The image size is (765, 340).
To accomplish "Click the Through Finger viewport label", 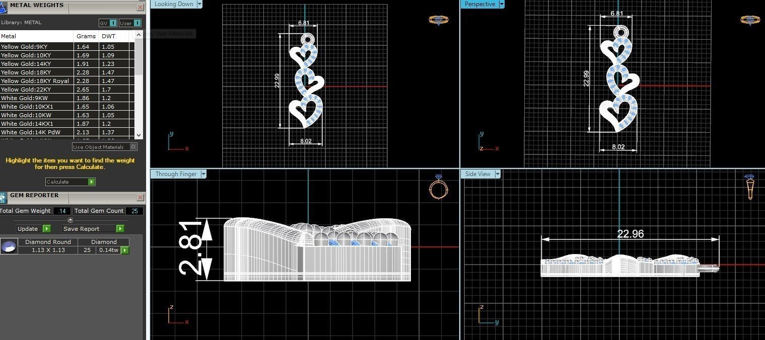I will [176, 174].
